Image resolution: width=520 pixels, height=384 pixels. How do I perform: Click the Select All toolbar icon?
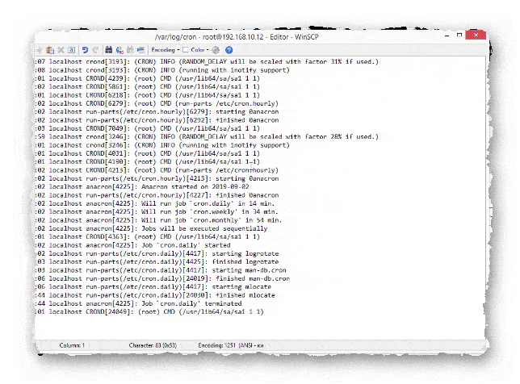[x=71, y=49]
